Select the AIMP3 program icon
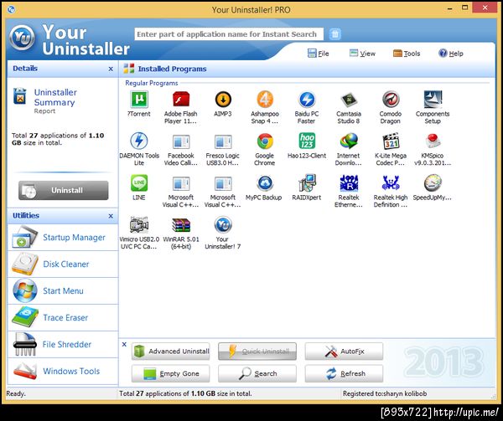This screenshot has height=421, width=503. (223, 100)
